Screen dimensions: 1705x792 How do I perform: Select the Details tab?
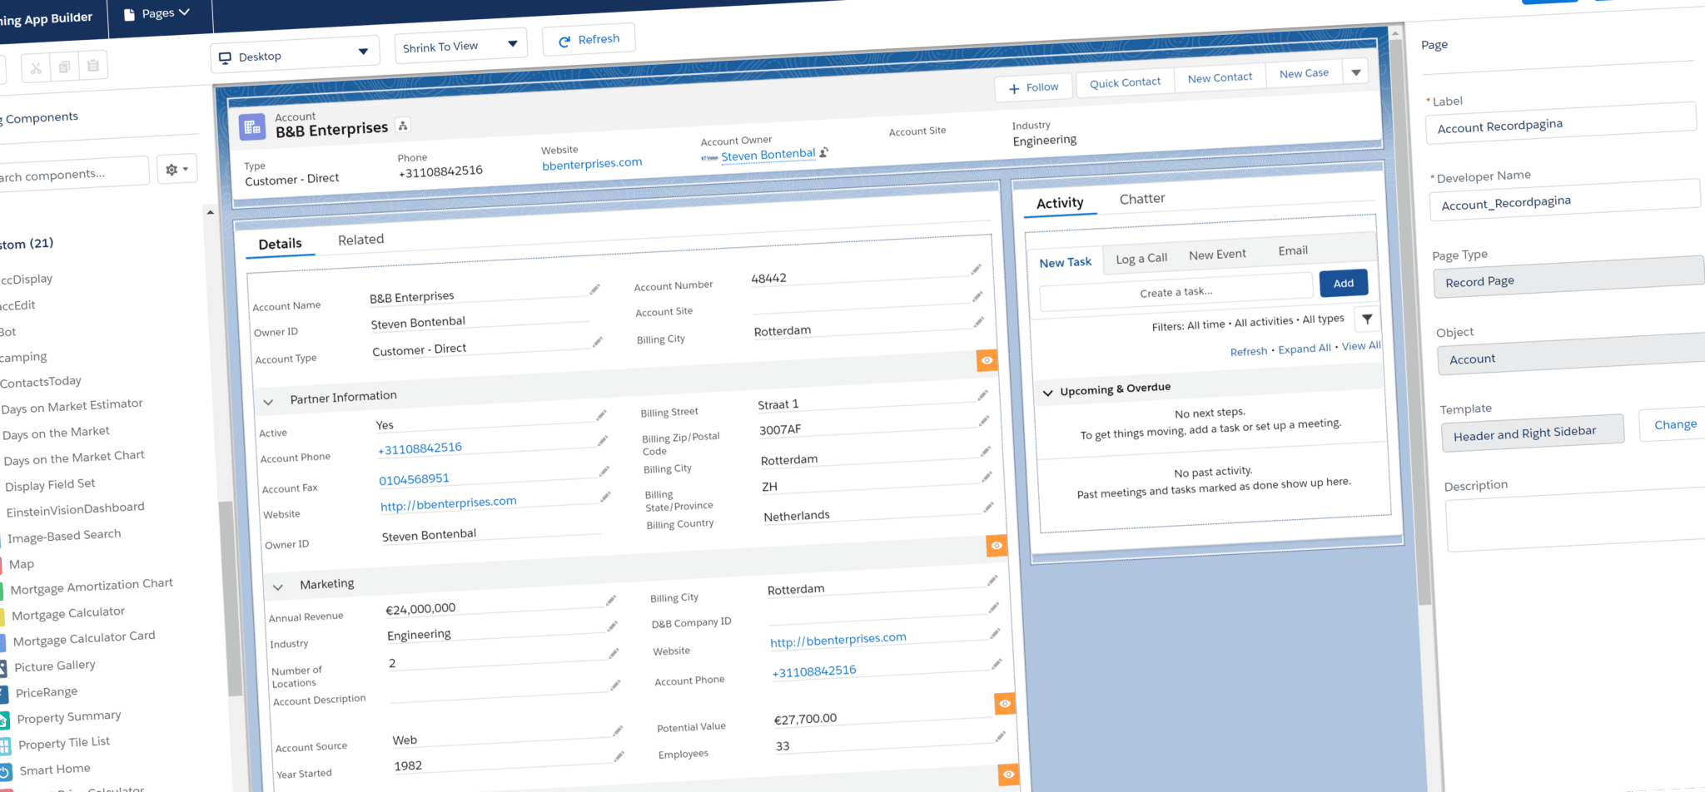(x=280, y=244)
